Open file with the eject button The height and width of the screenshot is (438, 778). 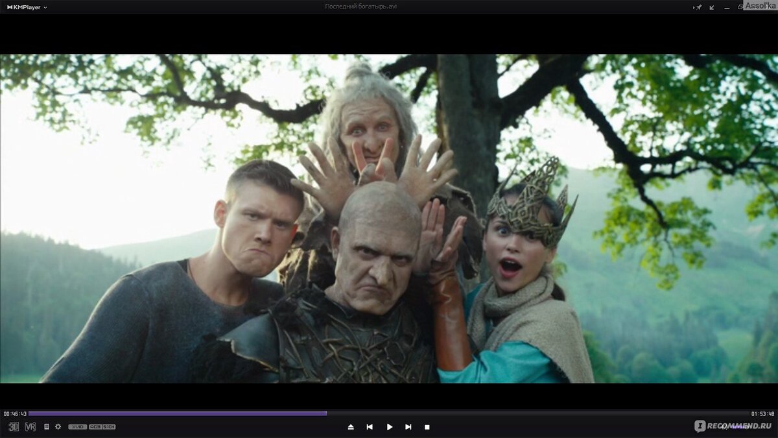[351, 427]
